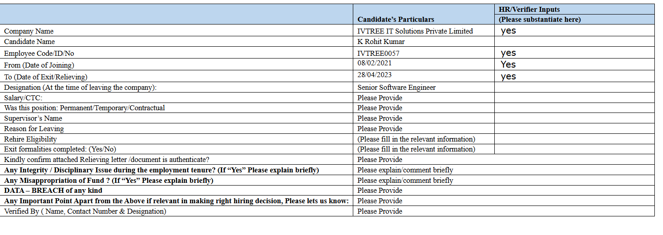
Task: Click the HR input cell for Company Name
Action: [574, 31]
